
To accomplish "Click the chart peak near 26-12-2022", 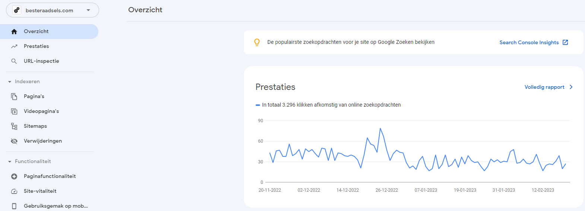I will tap(380, 129).
